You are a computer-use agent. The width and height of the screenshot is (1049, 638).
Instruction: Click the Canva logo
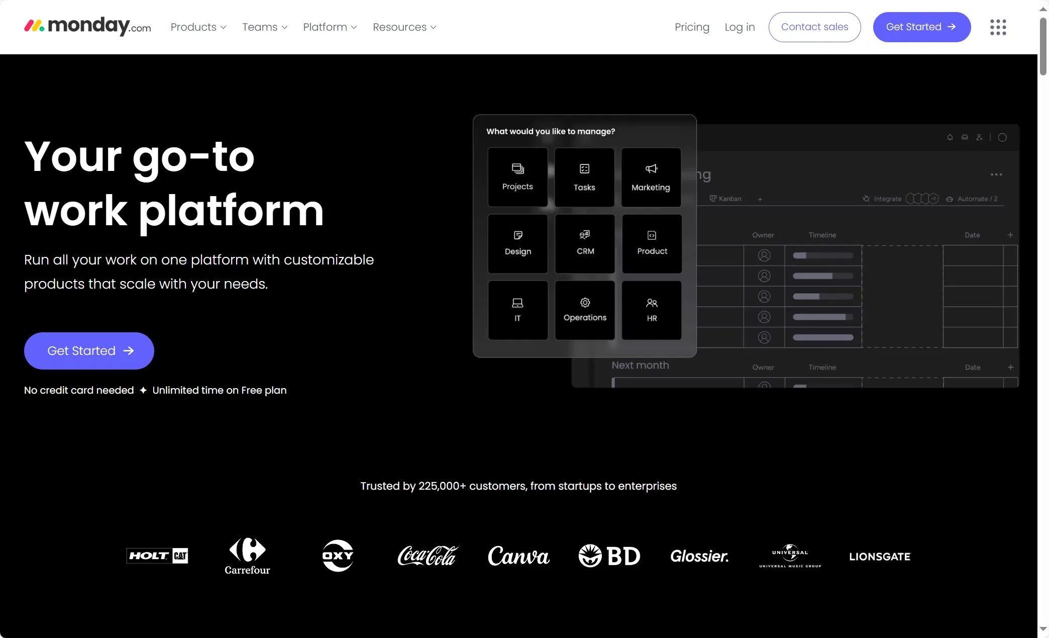pyautogui.click(x=518, y=556)
